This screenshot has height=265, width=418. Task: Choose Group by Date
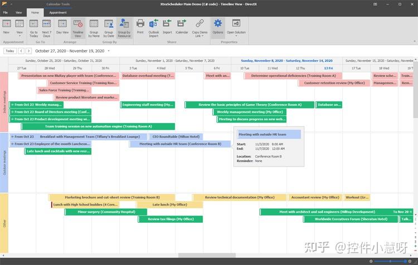pyautogui.click(x=109, y=28)
